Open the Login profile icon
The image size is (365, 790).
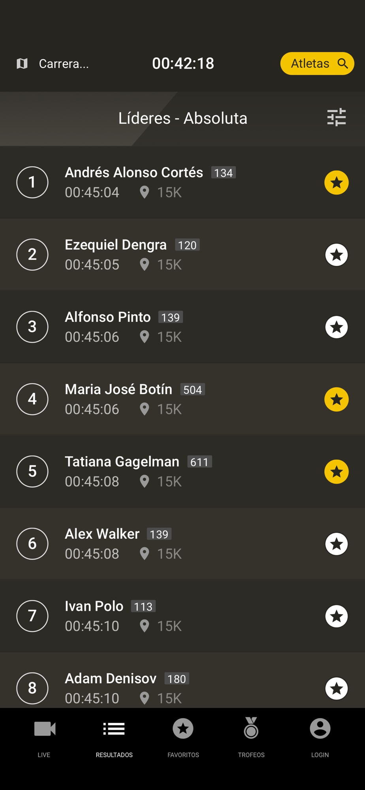(320, 729)
